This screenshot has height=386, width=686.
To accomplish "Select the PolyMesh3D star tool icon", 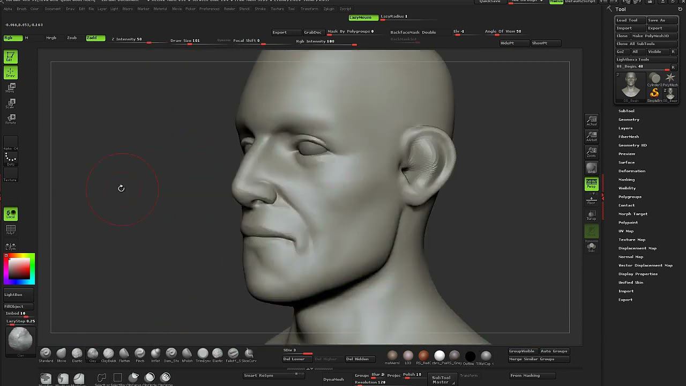I will (670, 79).
